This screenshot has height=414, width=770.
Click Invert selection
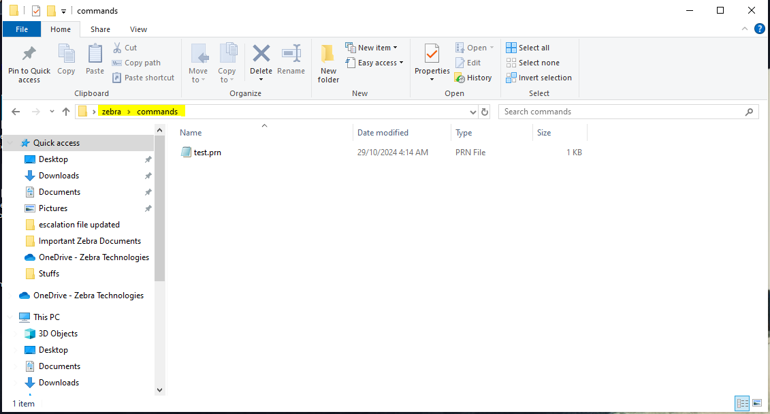(539, 78)
